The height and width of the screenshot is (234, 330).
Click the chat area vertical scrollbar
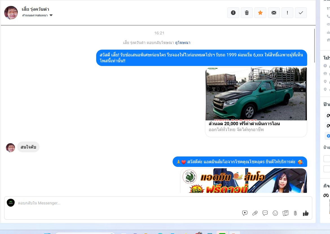(x=314, y=45)
